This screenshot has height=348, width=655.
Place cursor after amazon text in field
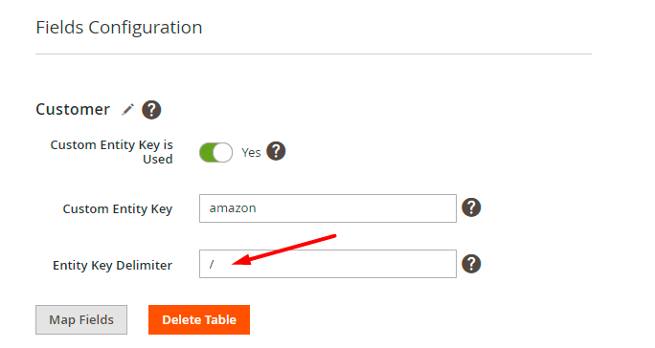(257, 208)
